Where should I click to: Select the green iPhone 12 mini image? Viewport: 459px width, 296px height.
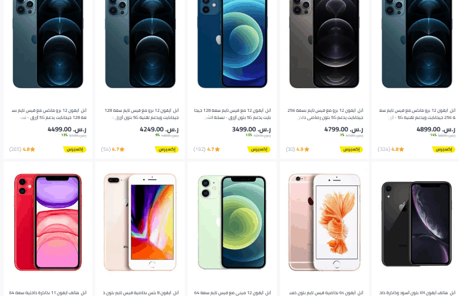coord(232,222)
